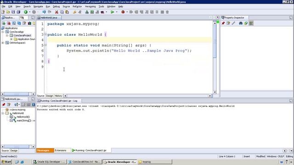294x165 pixels.
Task: Collapse the CoreJavaApp tree node
Action: tap(3, 32)
